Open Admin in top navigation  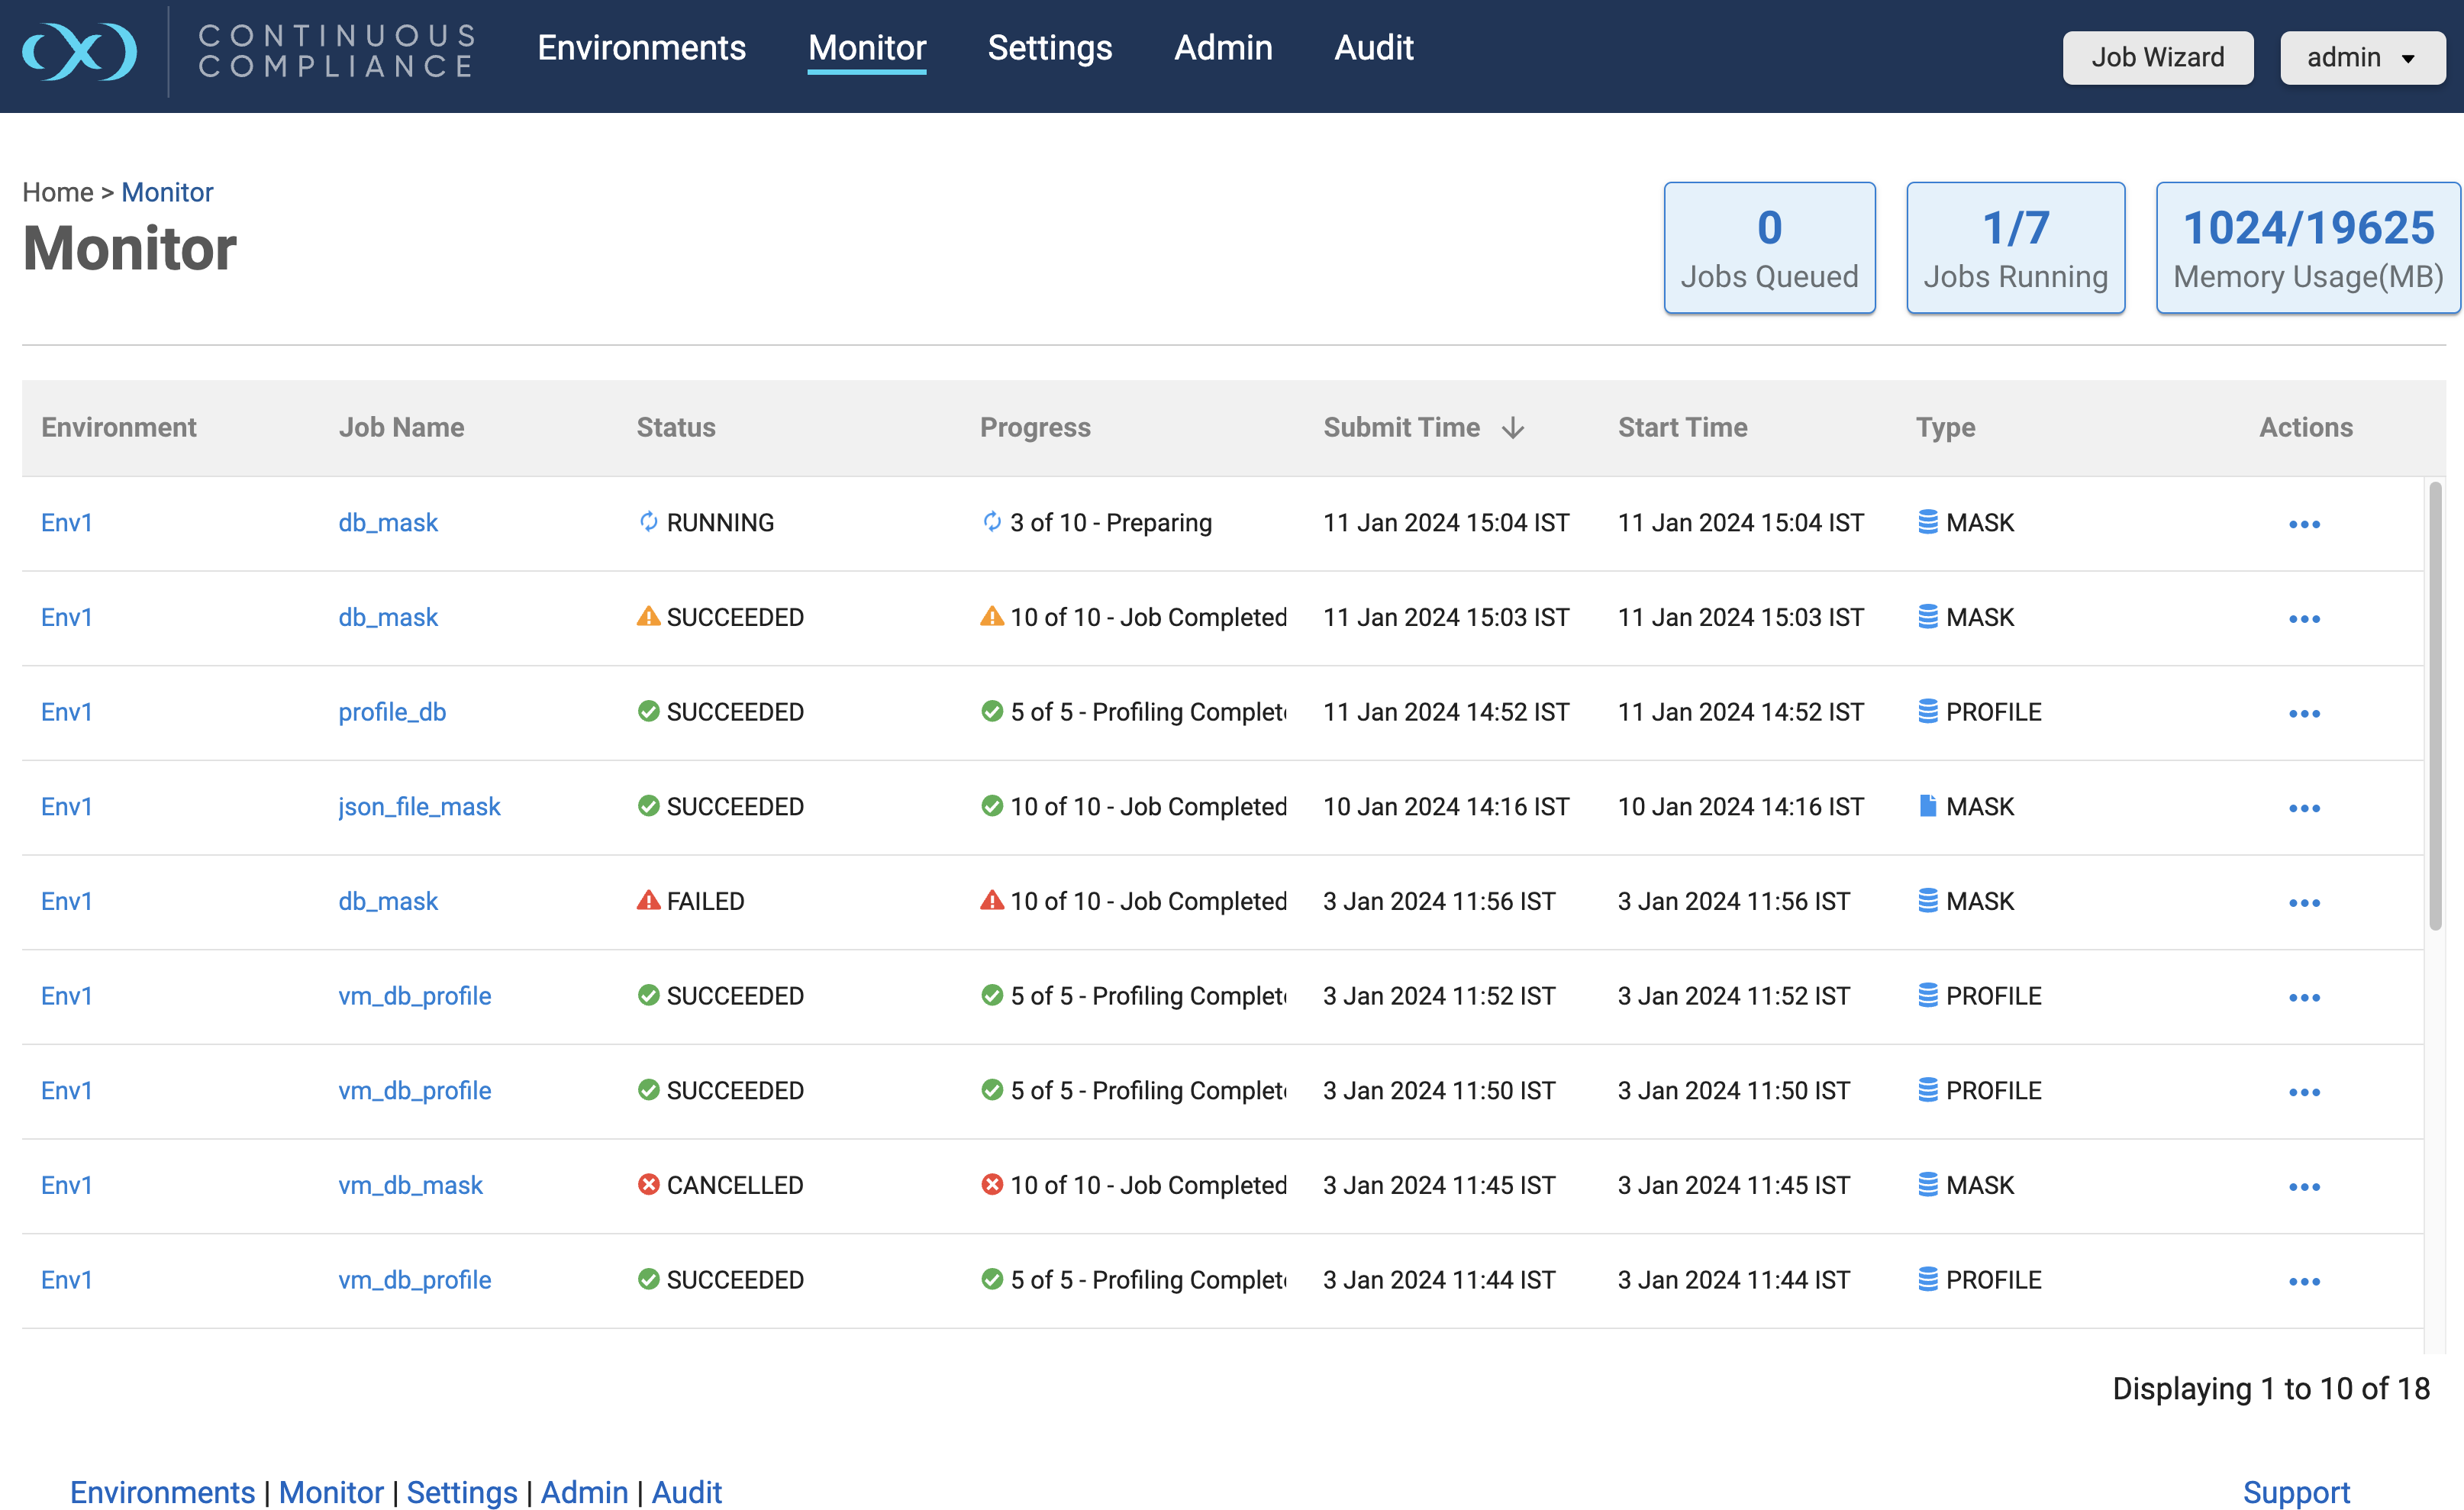click(1223, 48)
